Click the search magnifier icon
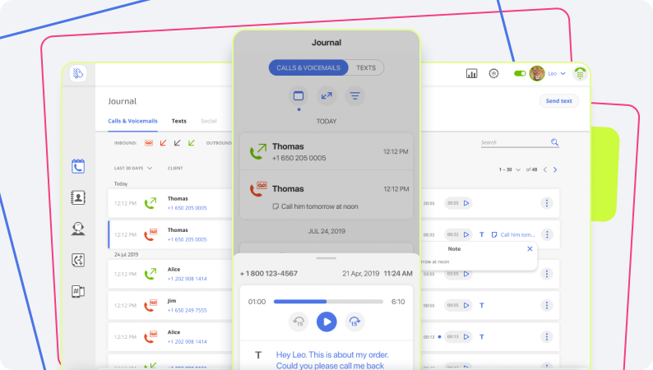 (x=555, y=142)
